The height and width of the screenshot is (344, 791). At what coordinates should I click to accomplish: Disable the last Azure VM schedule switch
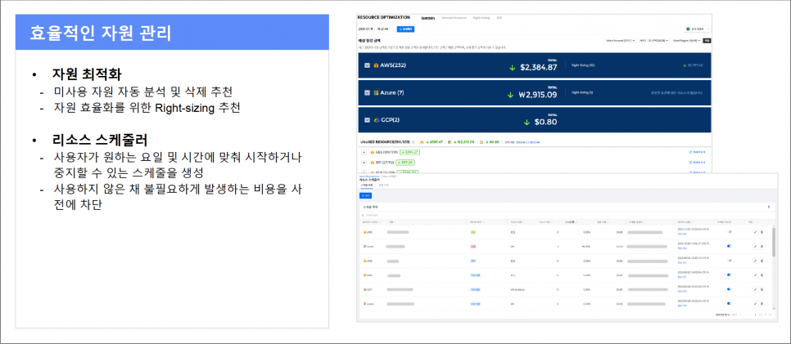click(730, 304)
